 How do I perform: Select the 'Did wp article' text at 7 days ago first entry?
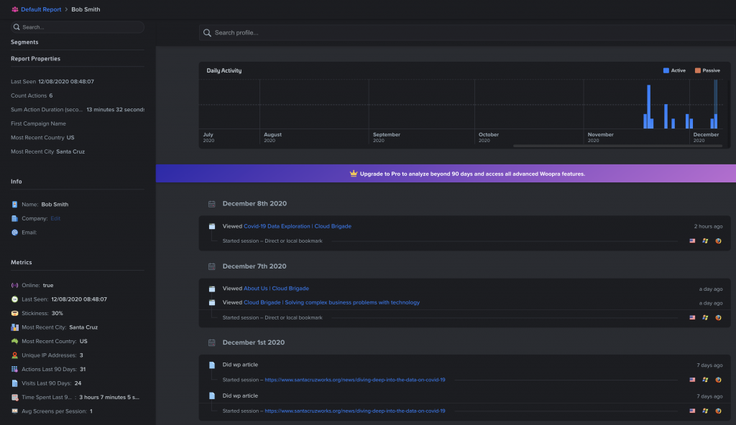[240, 365]
